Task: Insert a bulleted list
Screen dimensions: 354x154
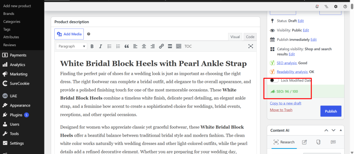Action: (109, 46)
